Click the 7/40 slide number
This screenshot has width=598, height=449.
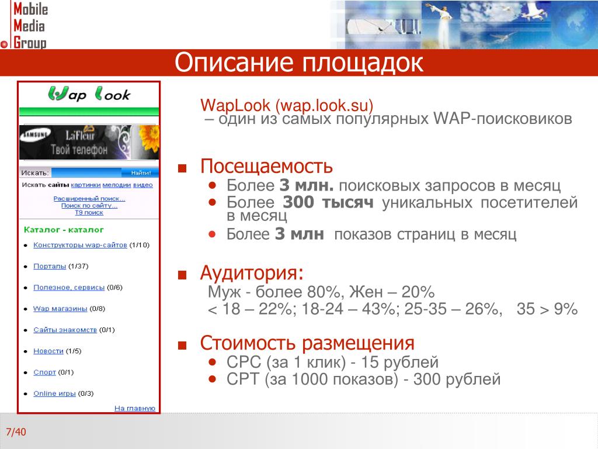pyautogui.click(x=16, y=432)
